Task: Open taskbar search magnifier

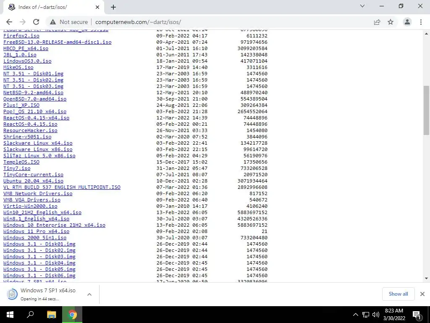Action: pos(30,315)
